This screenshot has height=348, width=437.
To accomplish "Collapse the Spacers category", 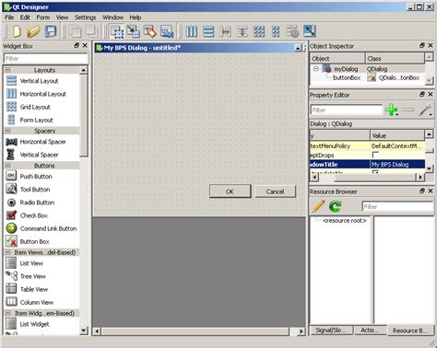I will tap(8, 131).
